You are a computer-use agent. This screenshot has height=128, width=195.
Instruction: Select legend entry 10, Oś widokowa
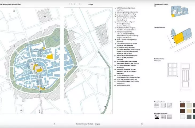(127, 50)
